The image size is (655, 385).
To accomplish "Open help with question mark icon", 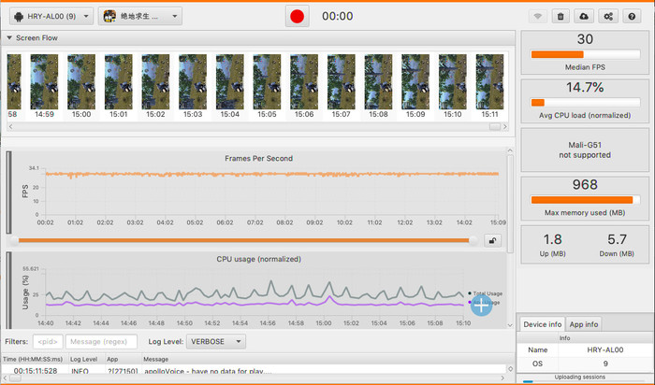I will coord(633,17).
